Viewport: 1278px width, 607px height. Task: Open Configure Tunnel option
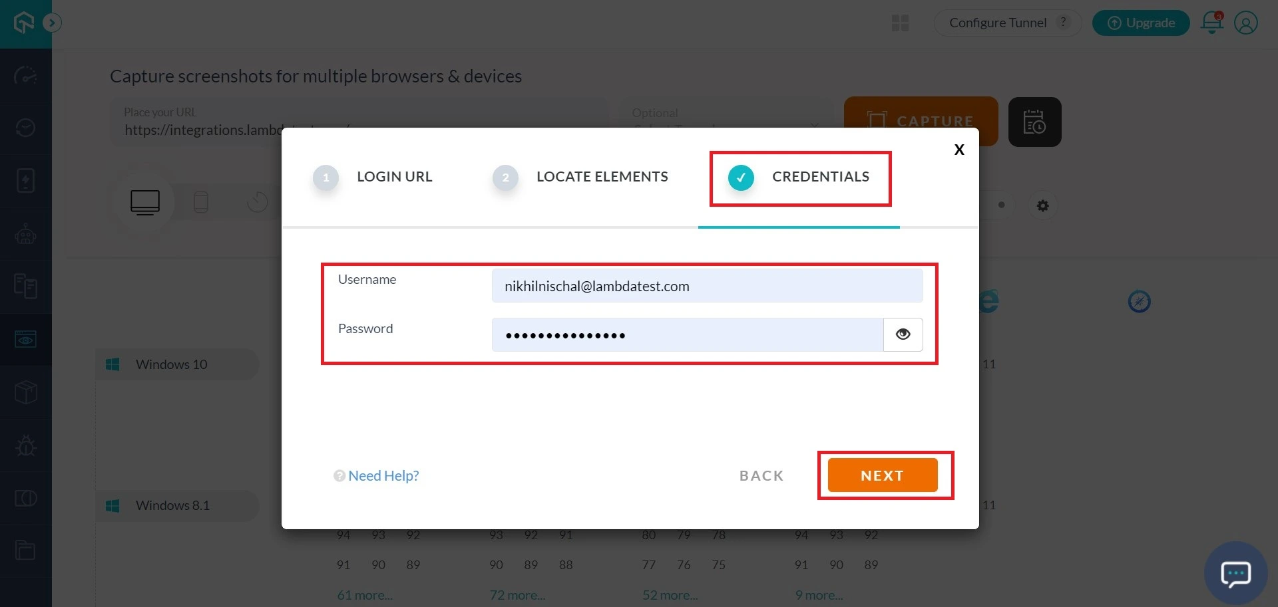(x=997, y=23)
